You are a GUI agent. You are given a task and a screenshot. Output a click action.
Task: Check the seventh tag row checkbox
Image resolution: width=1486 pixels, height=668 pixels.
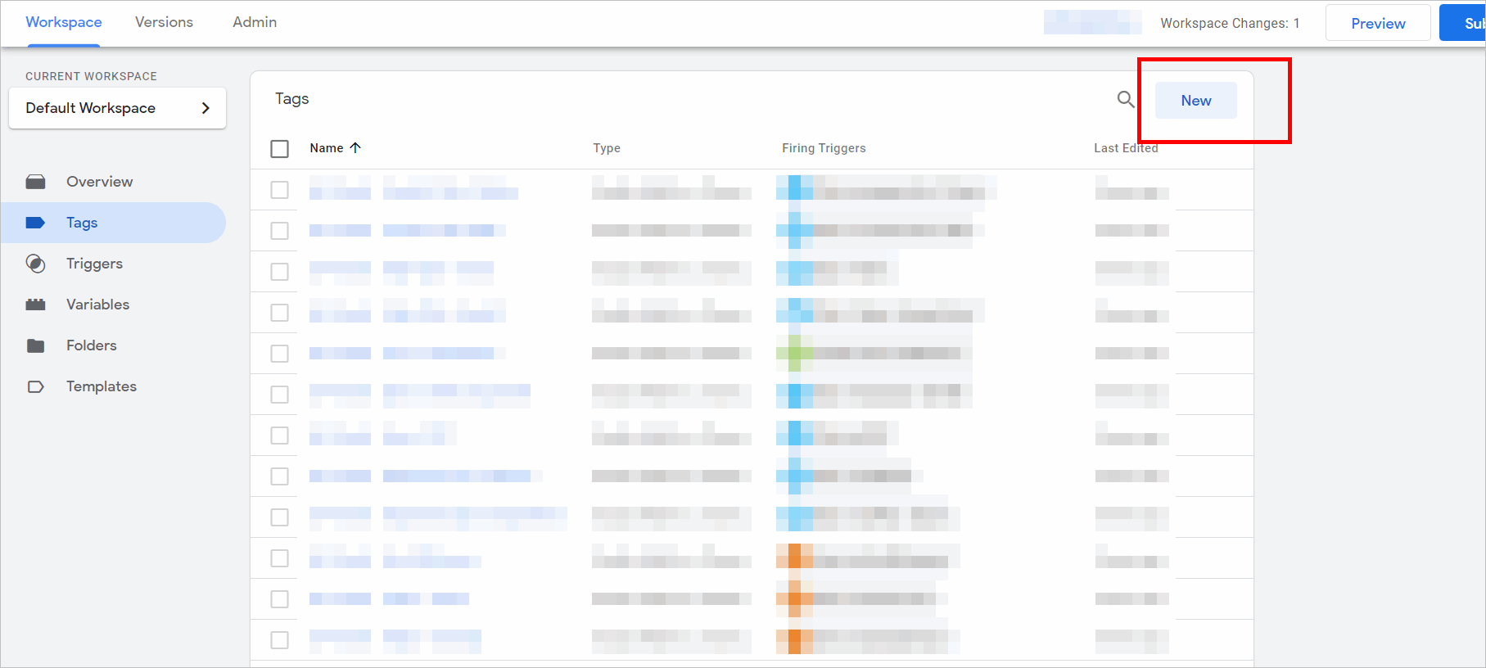(280, 436)
